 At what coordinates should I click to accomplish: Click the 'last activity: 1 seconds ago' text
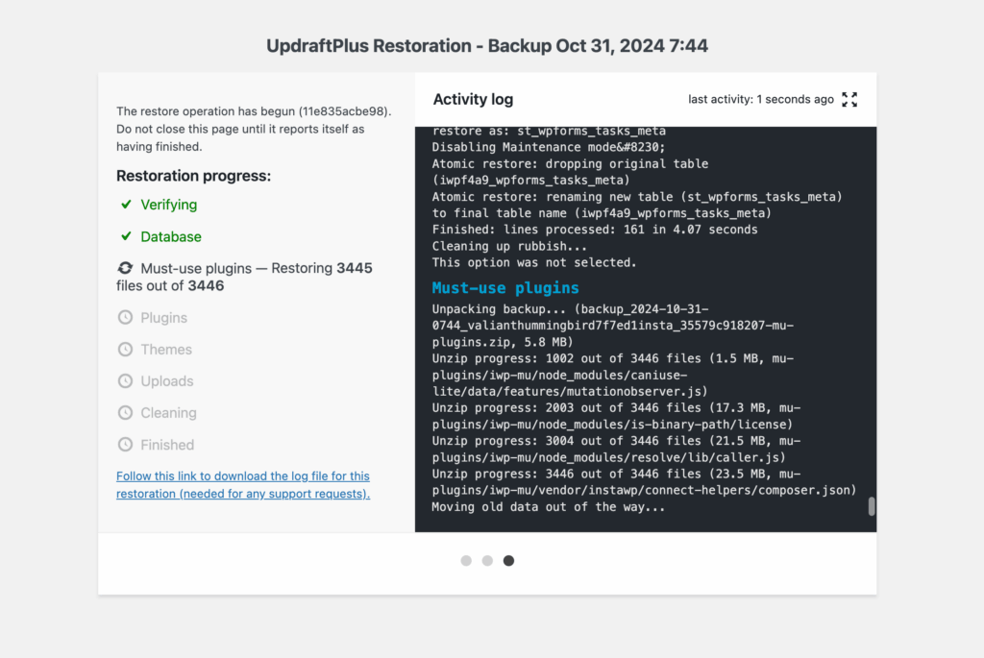pos(761,100)
